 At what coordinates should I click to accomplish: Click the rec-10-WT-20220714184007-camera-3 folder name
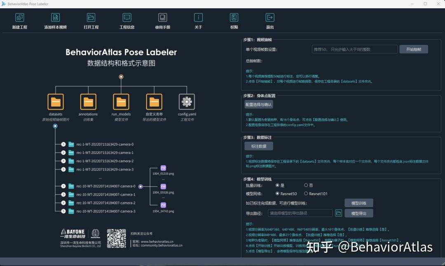pos(105,211)
